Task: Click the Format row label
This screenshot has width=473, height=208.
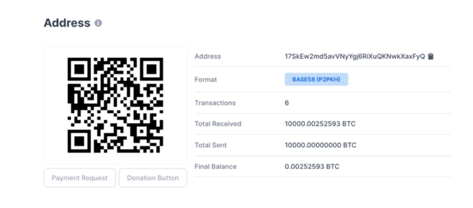Action: tap(206, 80)
